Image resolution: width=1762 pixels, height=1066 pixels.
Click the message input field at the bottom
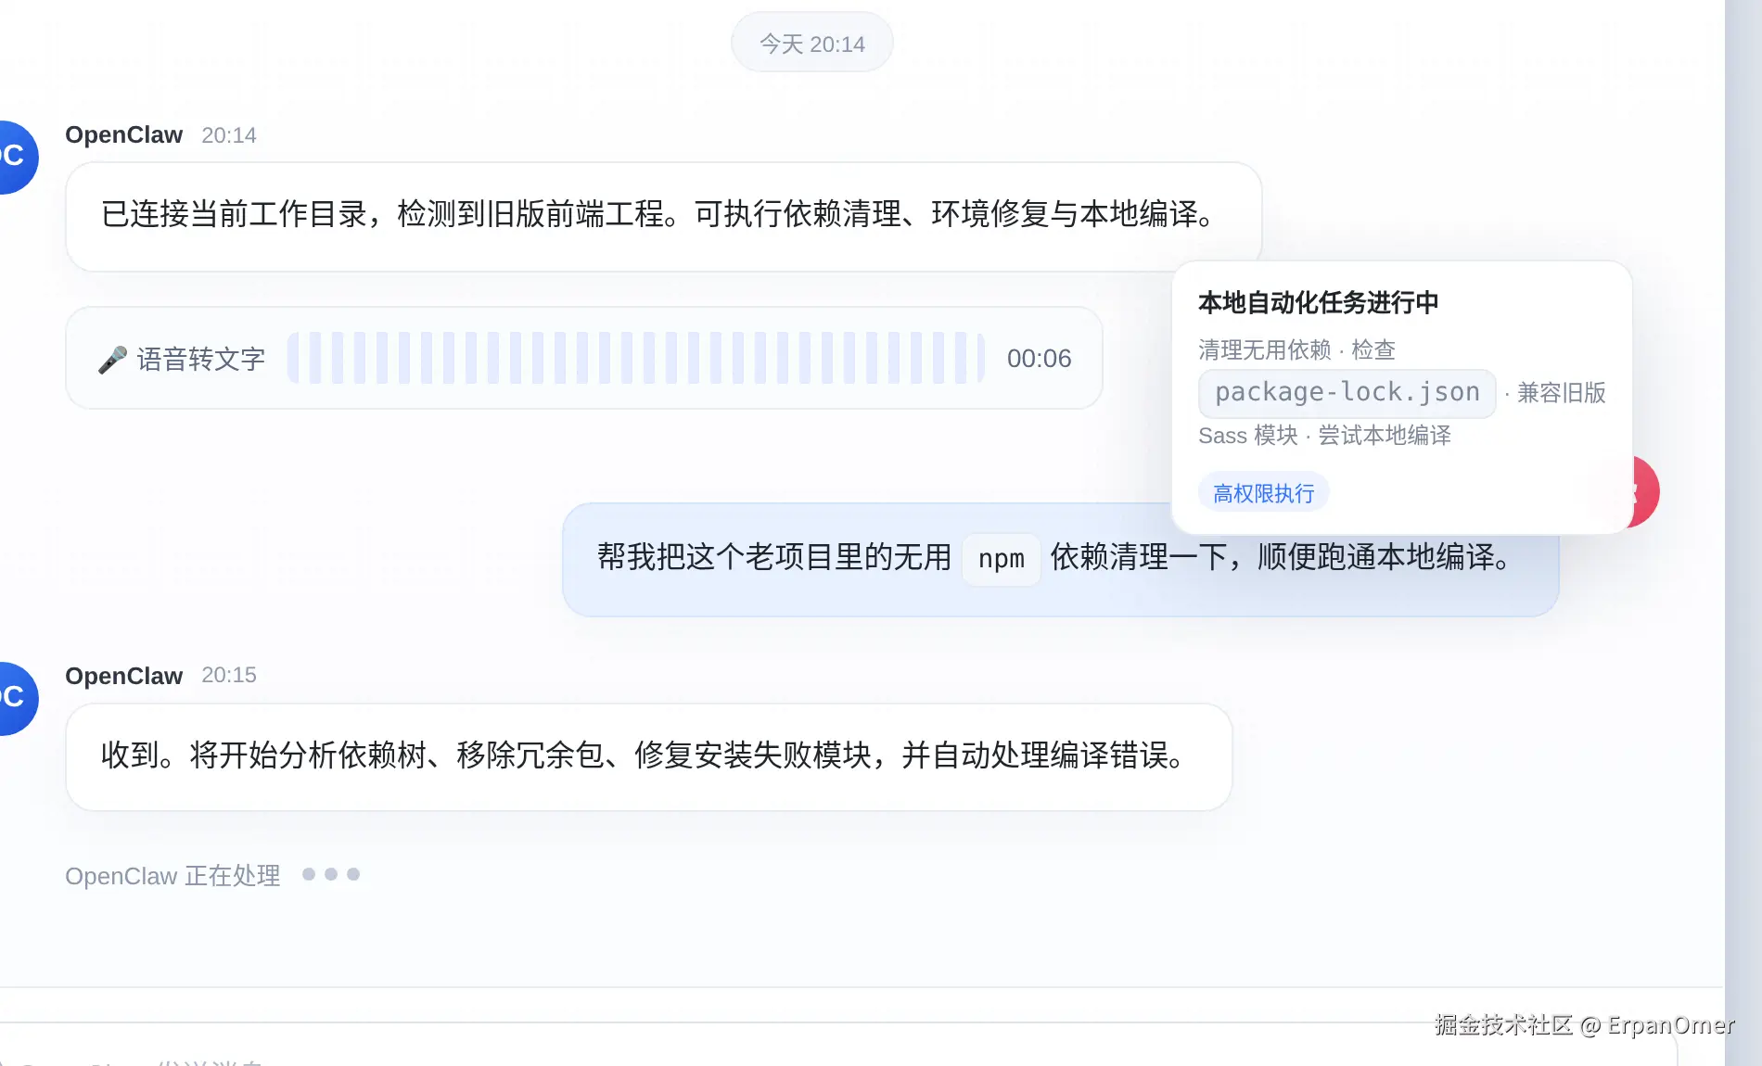pos(838,1045)
